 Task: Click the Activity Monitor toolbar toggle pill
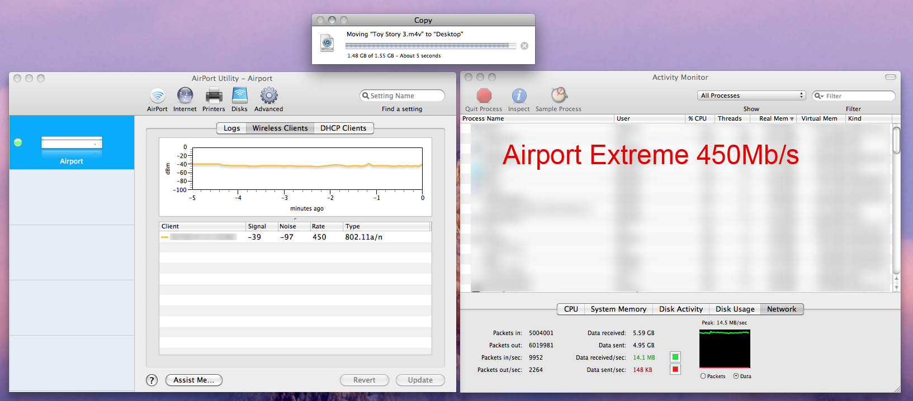[891, 77]
